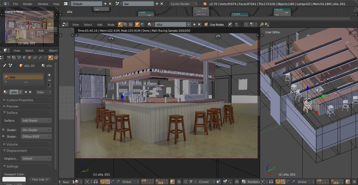Collapse the Settings panel

click(x=12, y=166)
